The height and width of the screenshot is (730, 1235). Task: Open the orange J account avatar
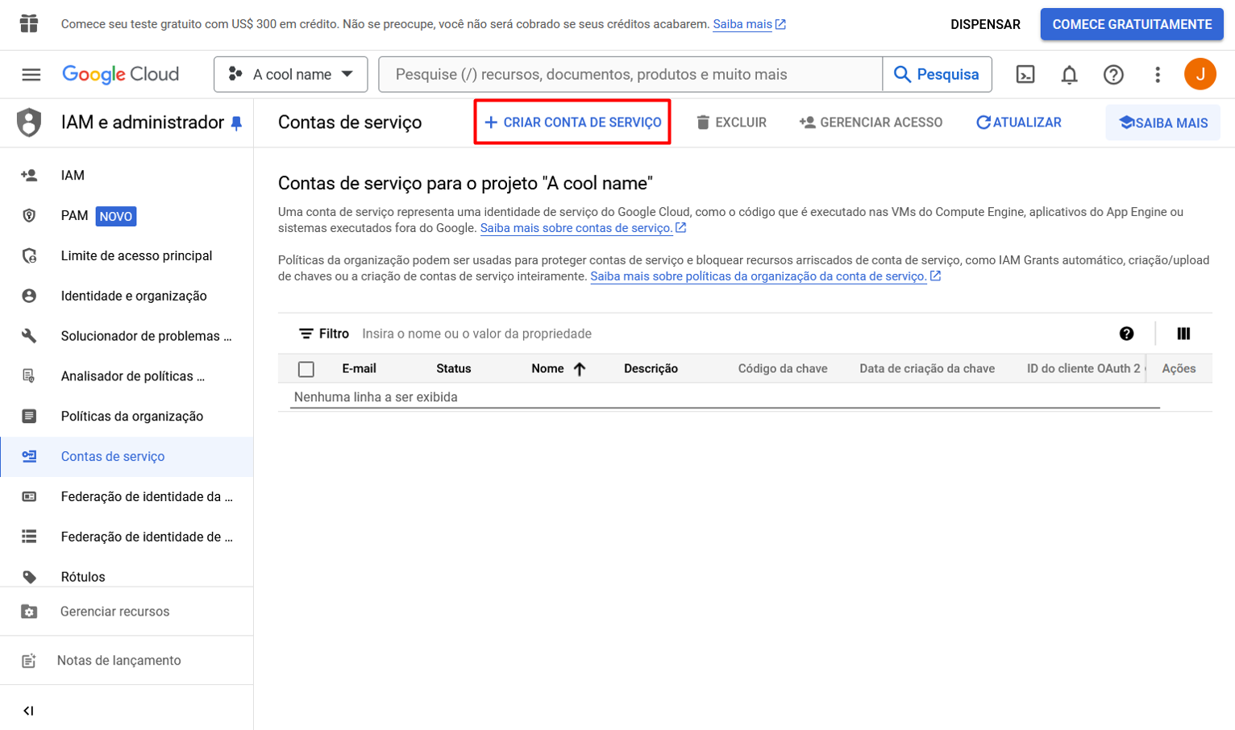click(1200, 74)
